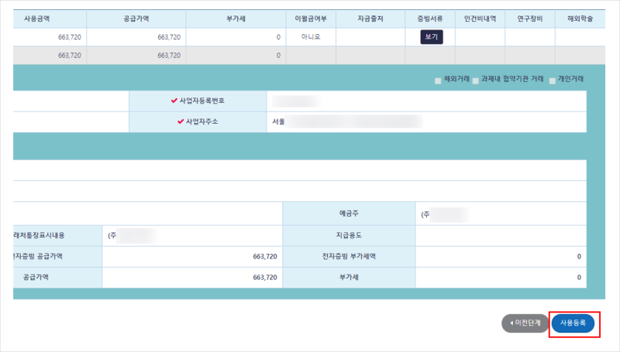The image size is (620, 352).
Task: Click the 전자증빙 부가세액 label
Action: [349, 257]
